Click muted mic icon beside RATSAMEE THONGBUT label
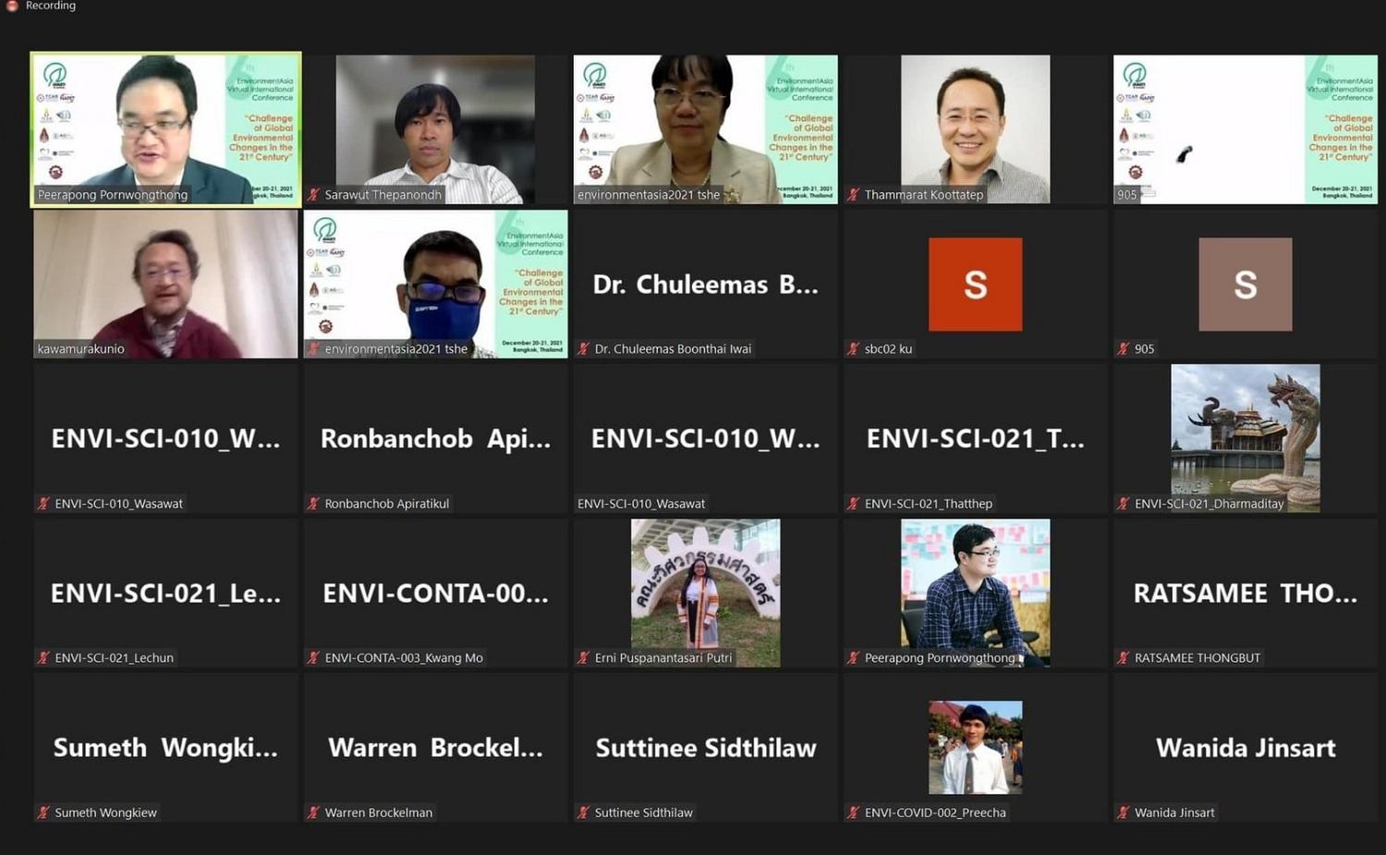This screenshot has height=855, width=1386. (x=1124, y=658)
